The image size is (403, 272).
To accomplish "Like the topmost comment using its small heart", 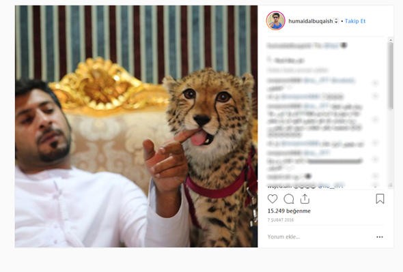I will coord(375,83).
